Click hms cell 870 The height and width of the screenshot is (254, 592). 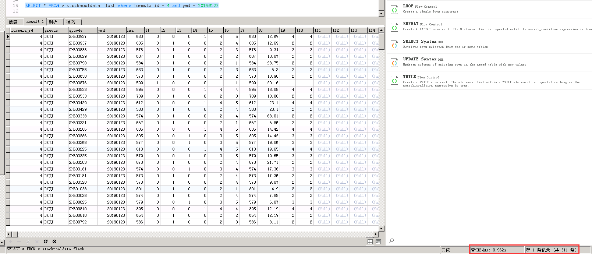click(135, 162)
